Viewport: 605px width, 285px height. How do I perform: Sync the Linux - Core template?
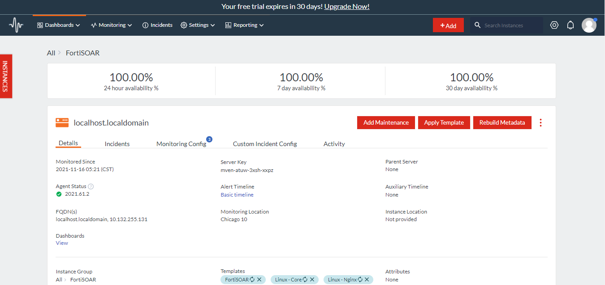(304, 279)
